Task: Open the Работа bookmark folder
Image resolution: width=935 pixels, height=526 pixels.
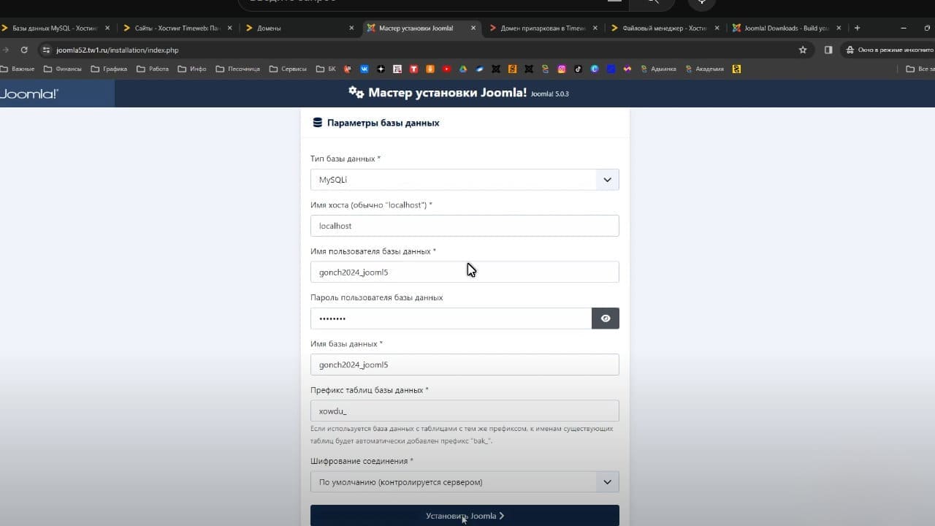Action: [153, 69]
